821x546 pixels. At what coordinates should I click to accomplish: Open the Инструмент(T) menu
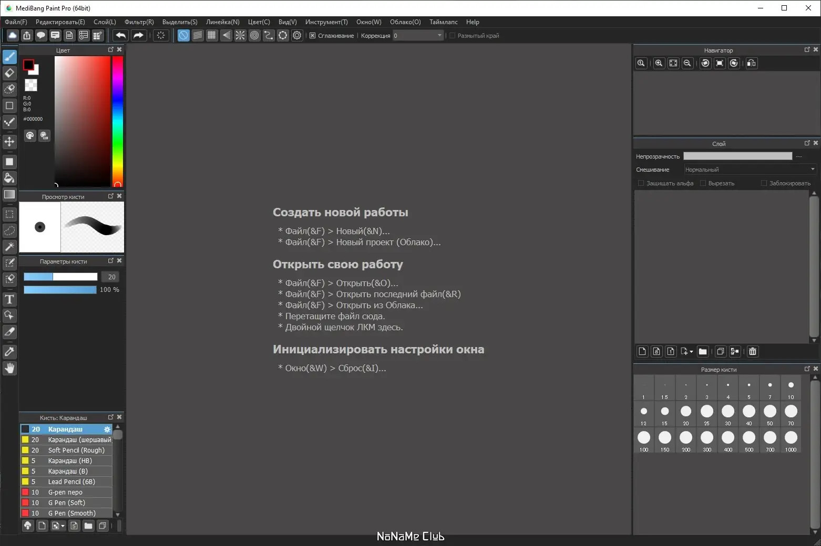[x=326, y=22]
